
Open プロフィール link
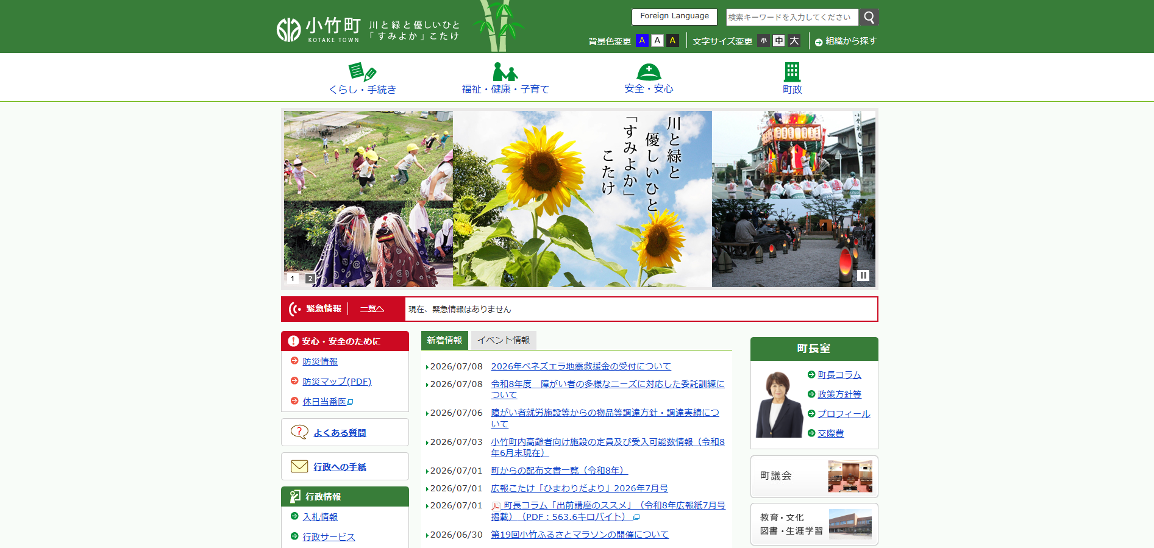click(844, 414)
